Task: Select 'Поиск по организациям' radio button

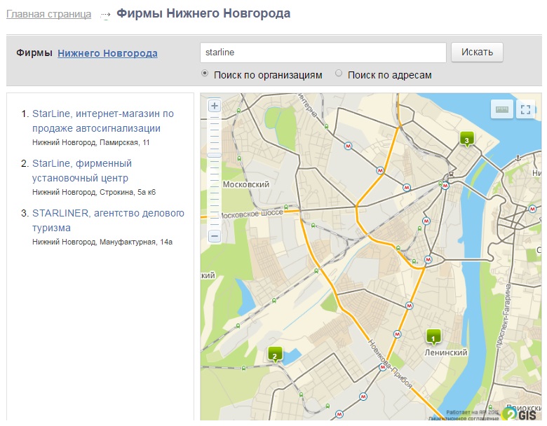Action: 205,73
